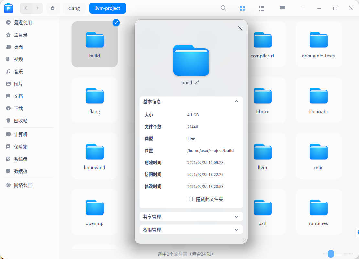The height and width of the screenshot is (259, 359).
Task: Click the file count value 22446
Action: tap(192, 127)
